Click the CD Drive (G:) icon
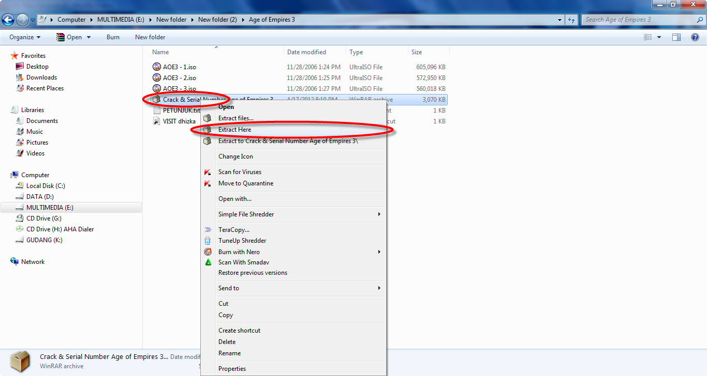 (20, 218)
